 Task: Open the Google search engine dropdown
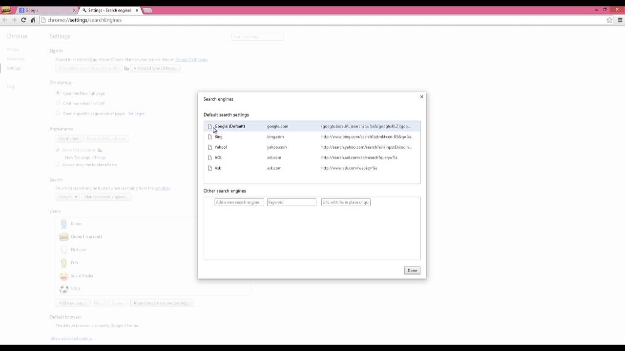(67, 197)
